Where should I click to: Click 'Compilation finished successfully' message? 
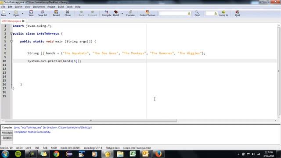pos(32,132)
